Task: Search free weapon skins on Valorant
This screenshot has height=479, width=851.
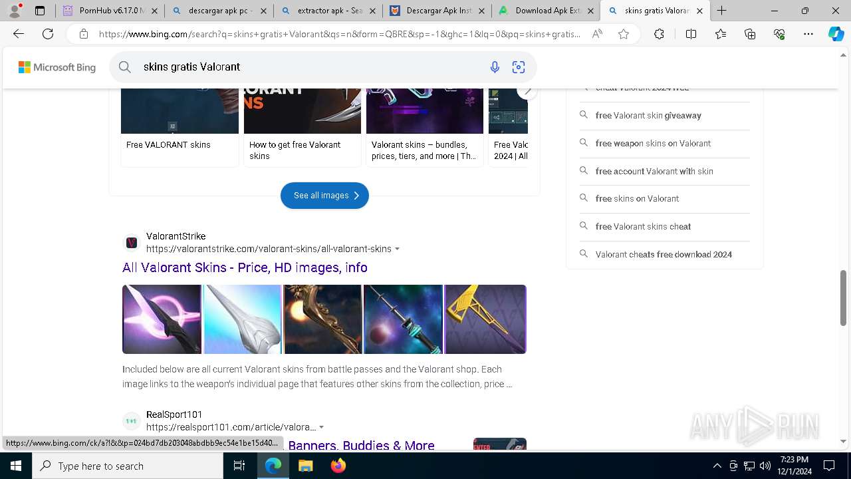Action: [653, 144]
